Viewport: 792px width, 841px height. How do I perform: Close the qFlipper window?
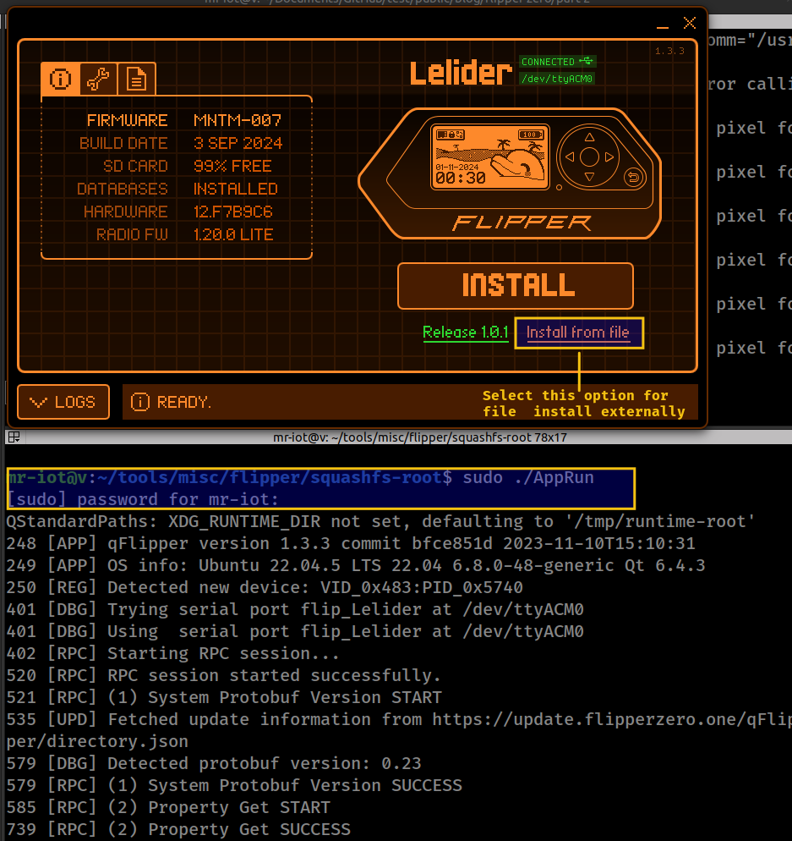690,23
